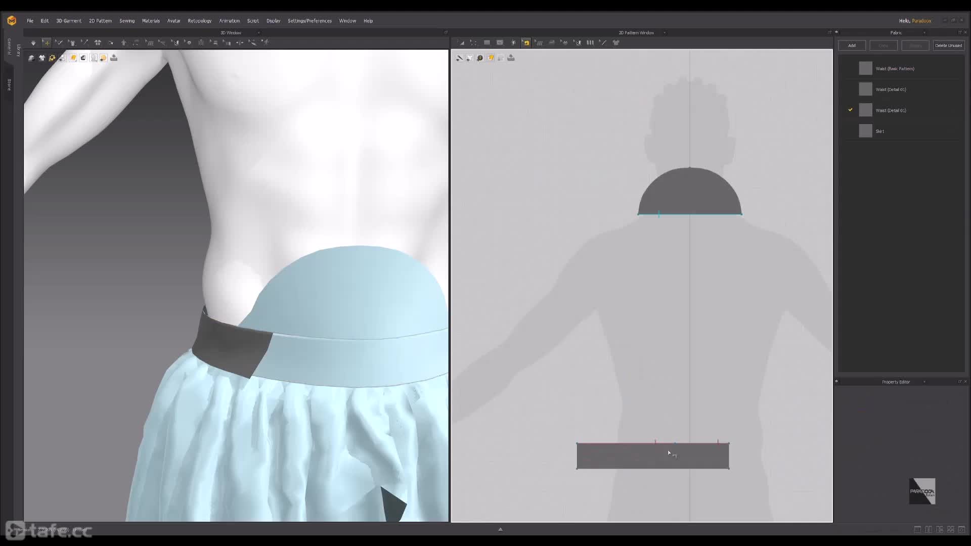Select the Edit Texture grid tool in 3D toolbar
This screenshot has width=971, height=546.
pyautogui.click(x=149, y=43)
